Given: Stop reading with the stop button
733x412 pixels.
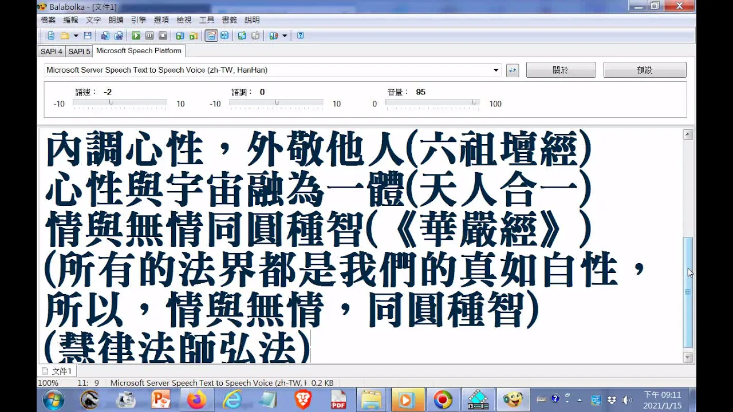Looking at the screenshot, I should tap(163, 35).
